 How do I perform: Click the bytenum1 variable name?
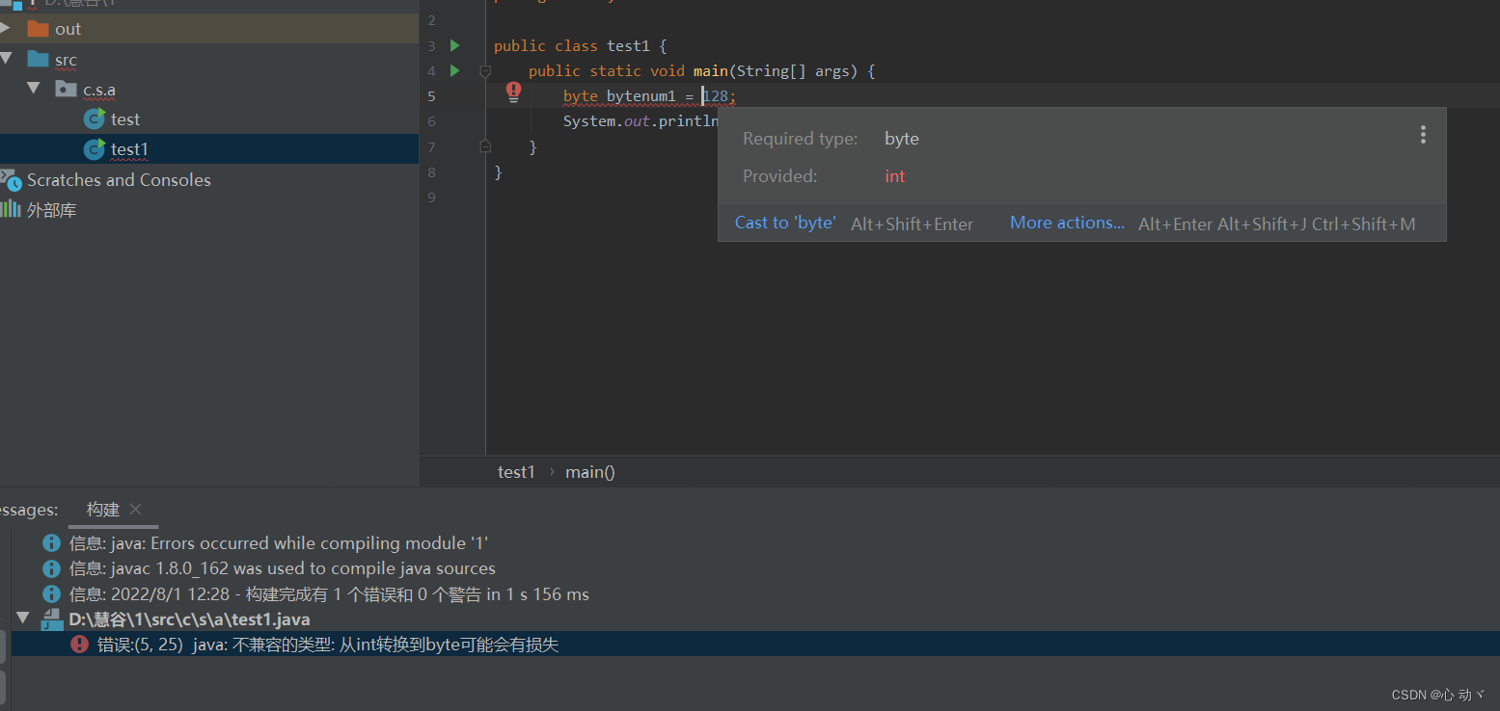pos(641,96)
